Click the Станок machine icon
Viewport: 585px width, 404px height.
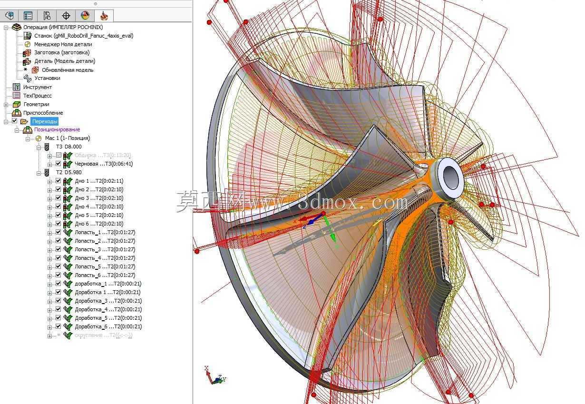tap(28, 36)
